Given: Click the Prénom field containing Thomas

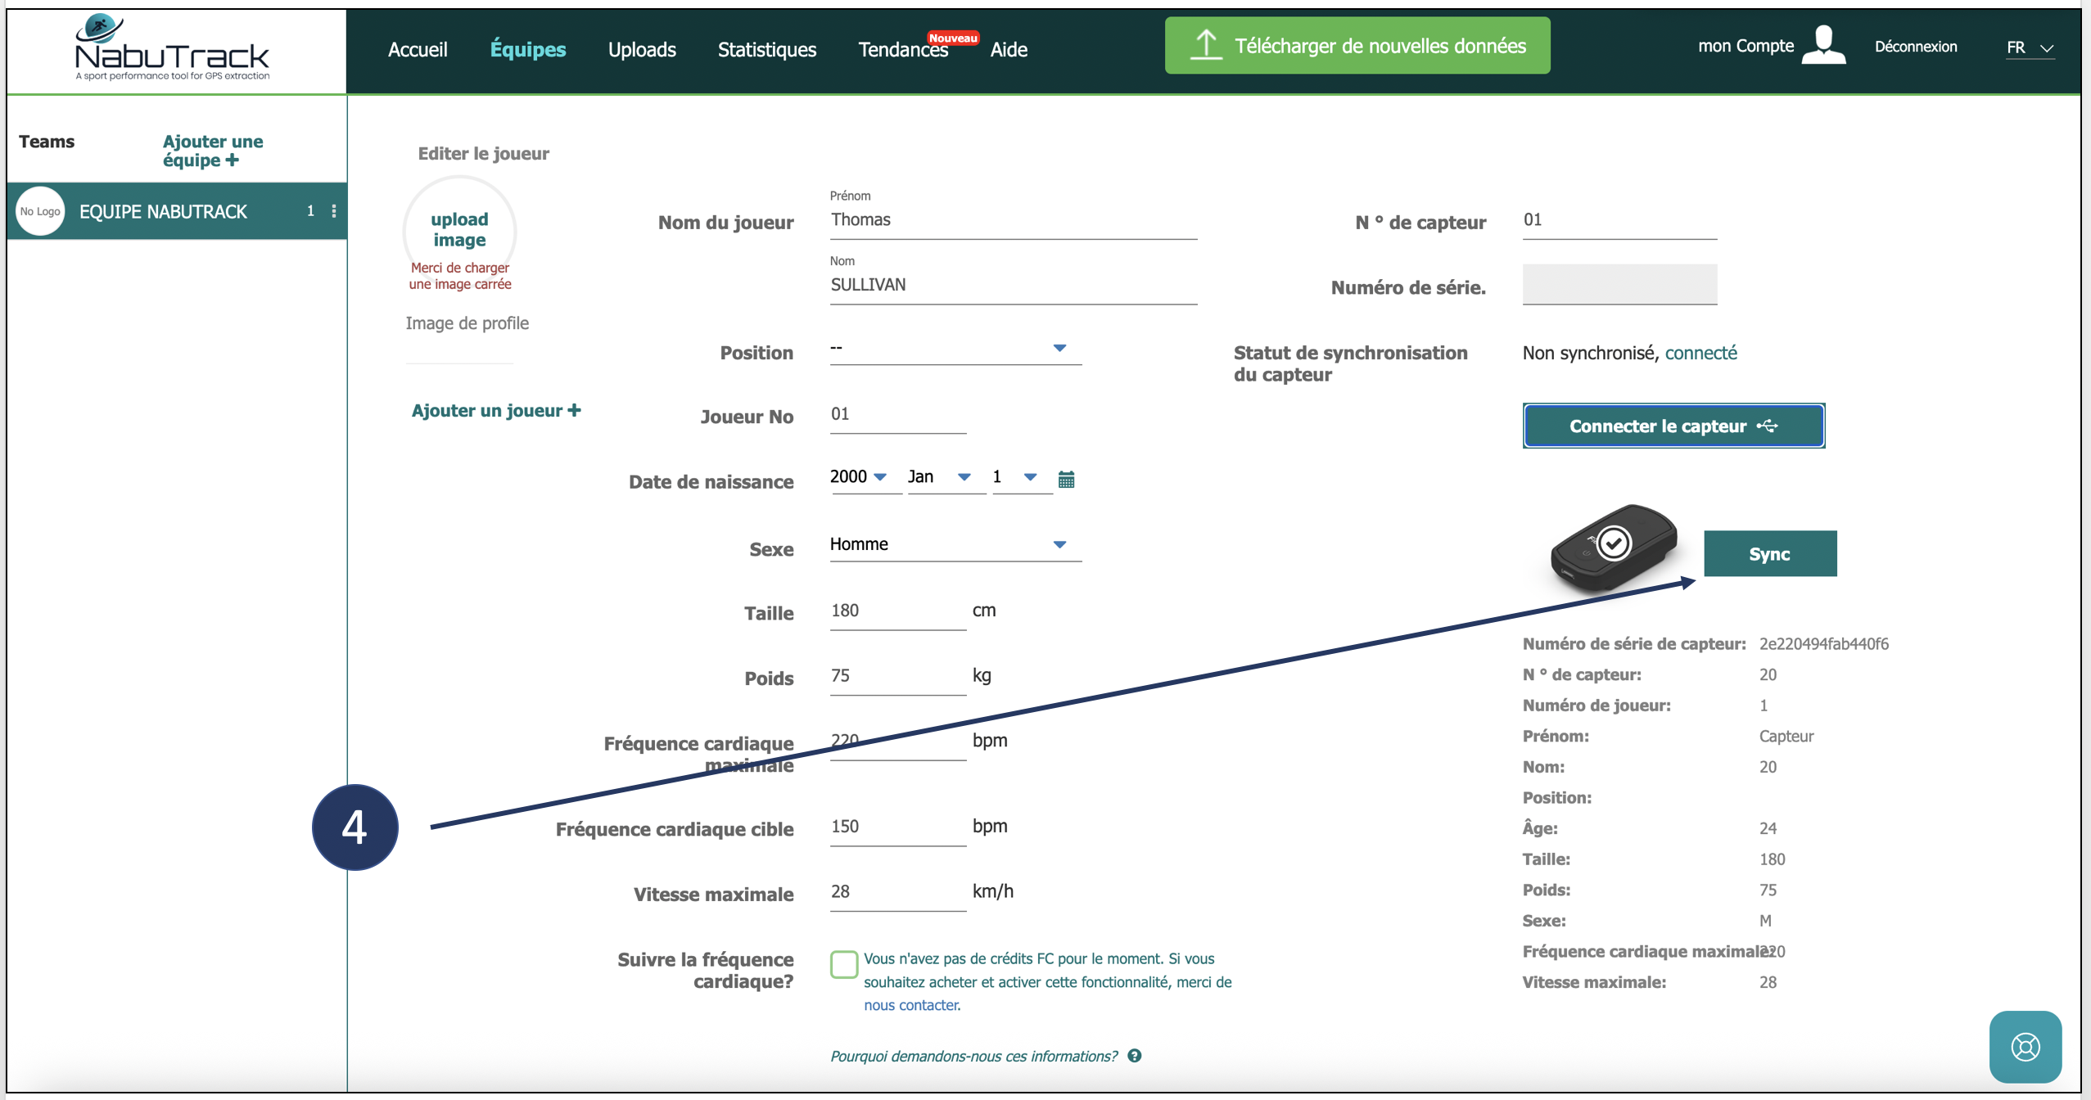Looking at the screenshot, I should 1013,220.
